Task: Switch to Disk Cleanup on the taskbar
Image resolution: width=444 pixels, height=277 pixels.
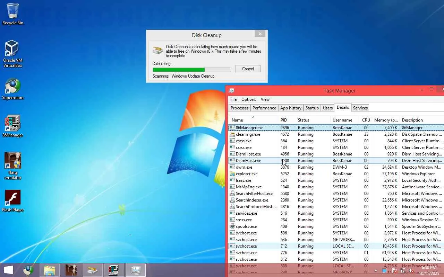Action: [x=93, y=270]
